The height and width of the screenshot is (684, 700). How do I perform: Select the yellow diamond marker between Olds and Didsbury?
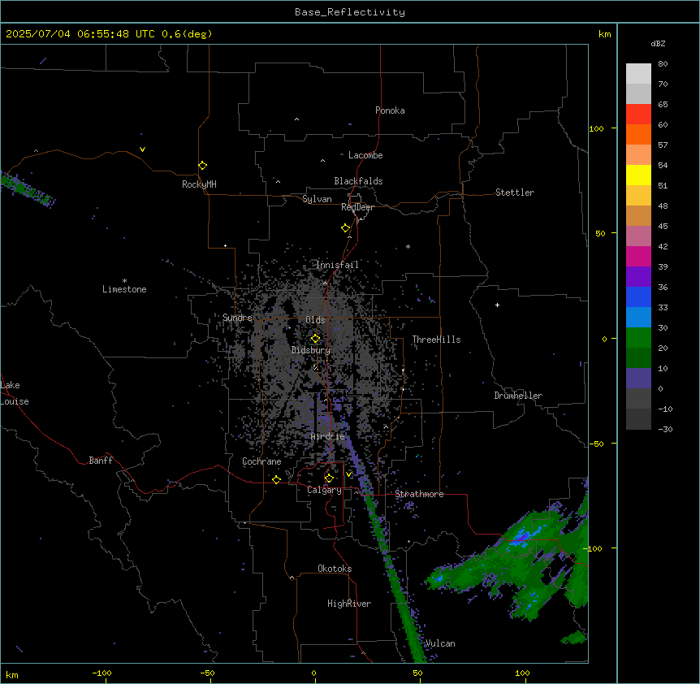[315, 339]
